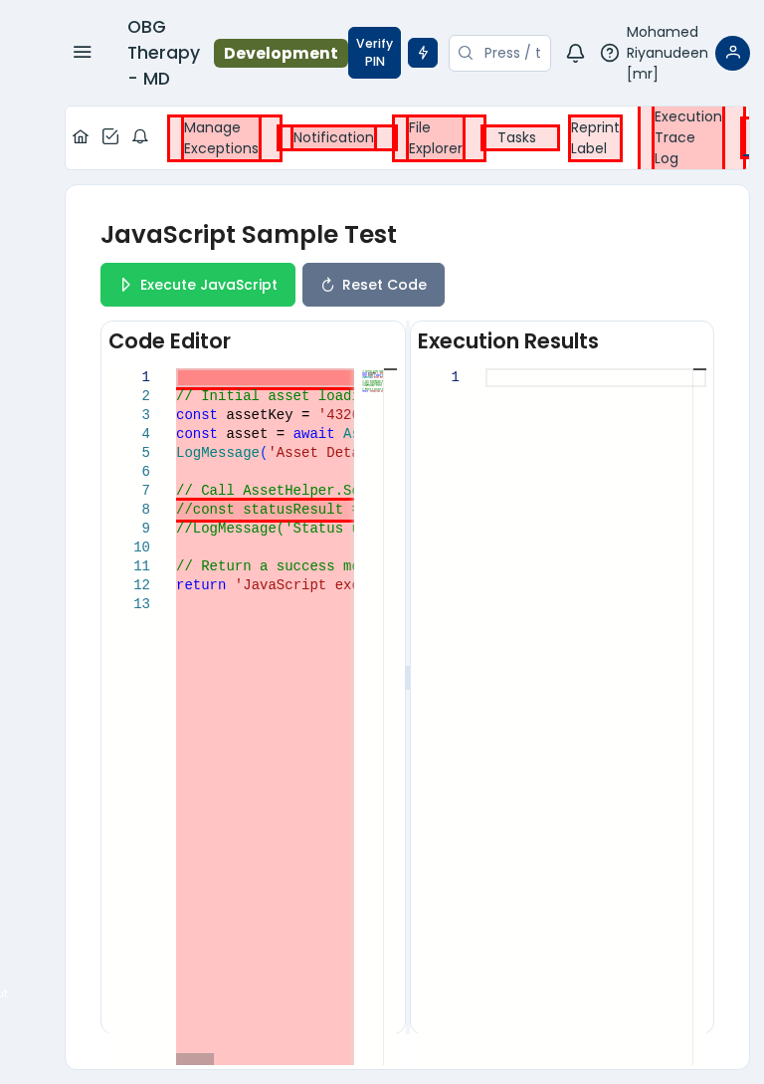Open the user profile avatar menu
Screen dimensions: 764x1084
pos(732,53)
